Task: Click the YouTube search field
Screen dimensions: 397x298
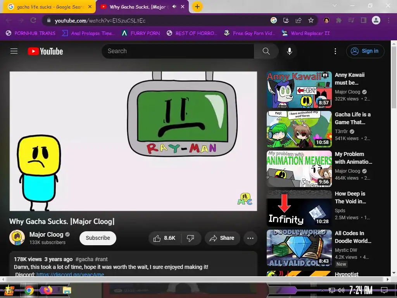Action: 178,51
